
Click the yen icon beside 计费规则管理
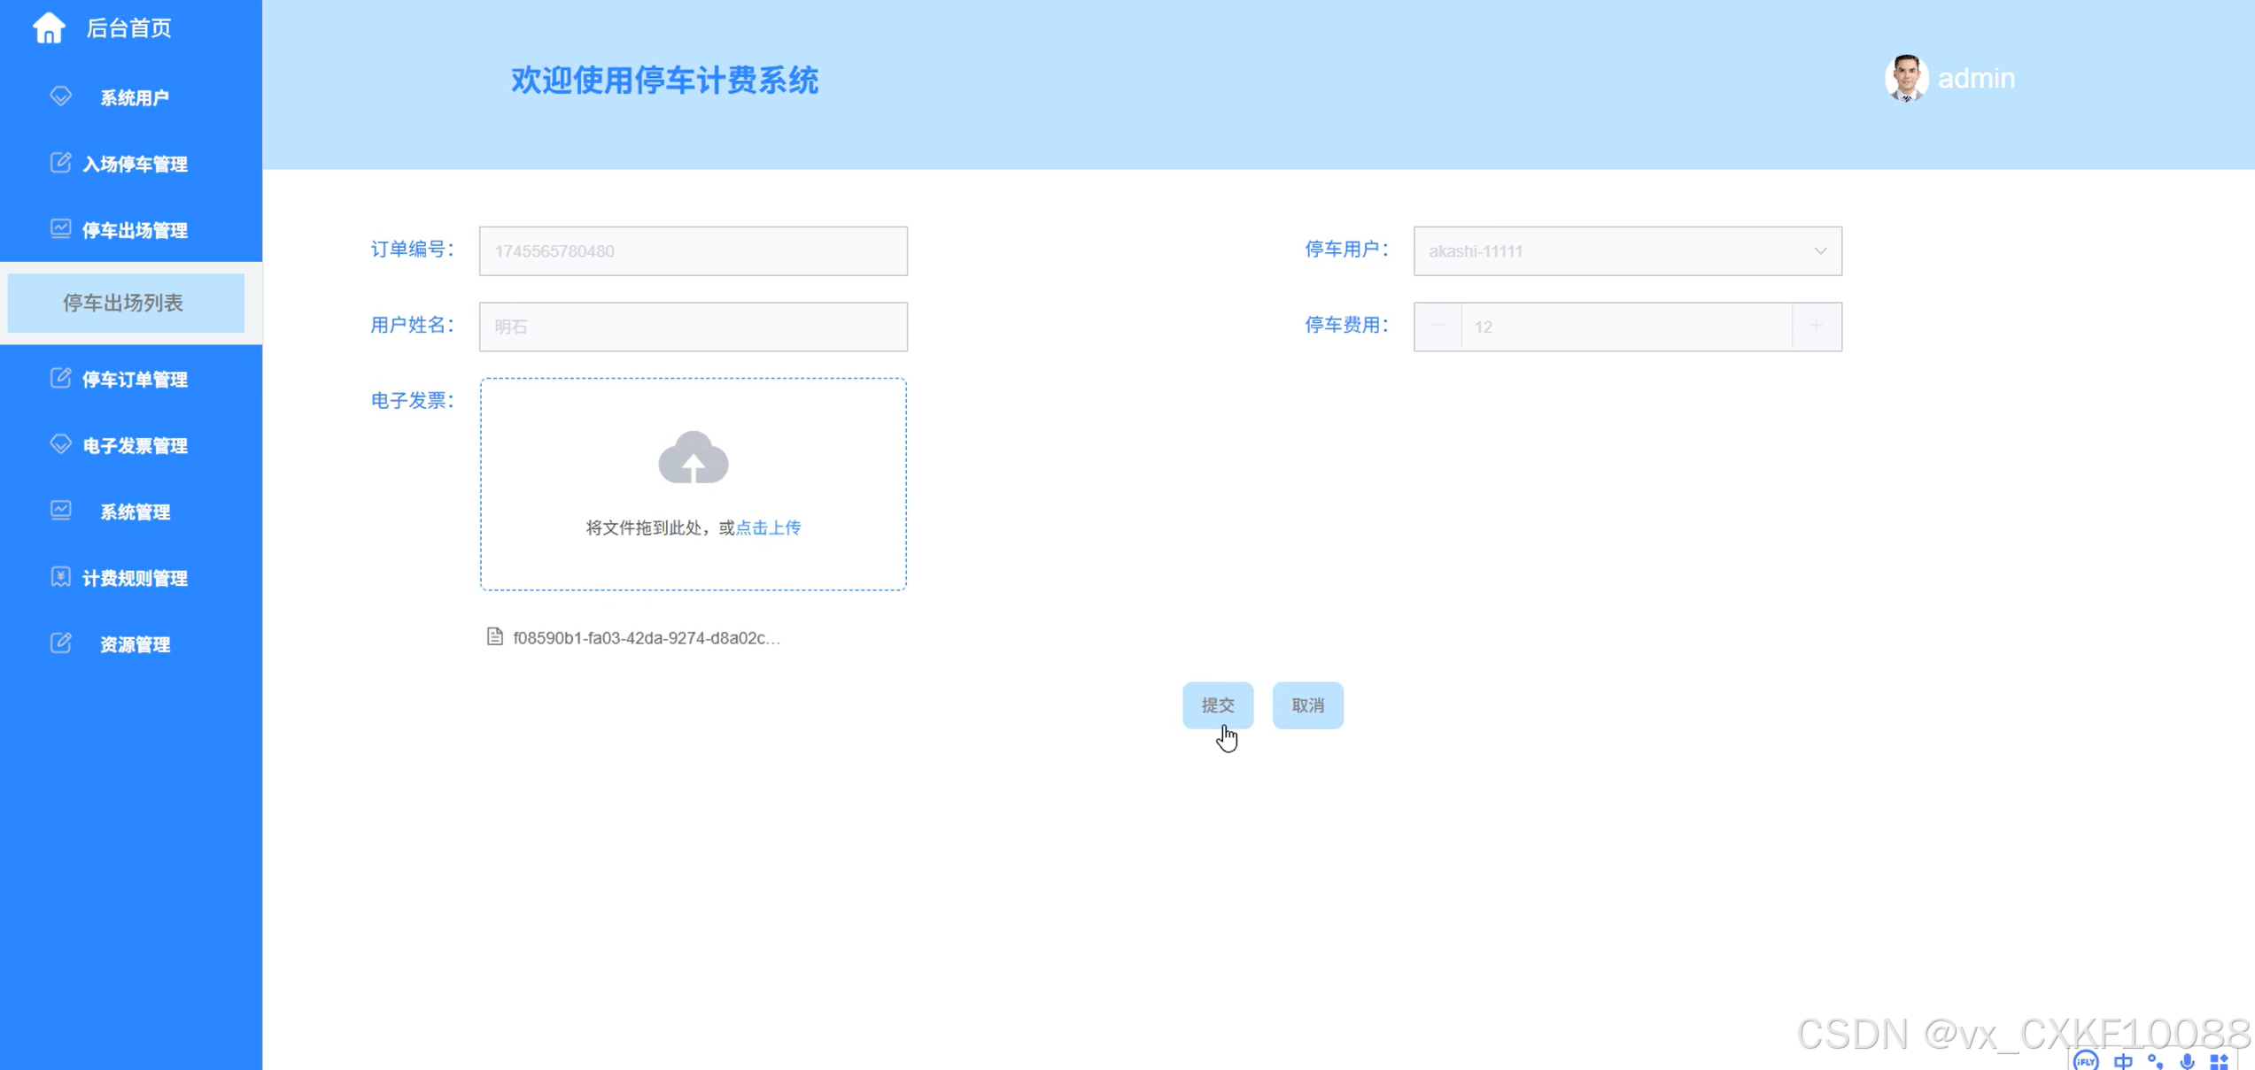point(60,577)
